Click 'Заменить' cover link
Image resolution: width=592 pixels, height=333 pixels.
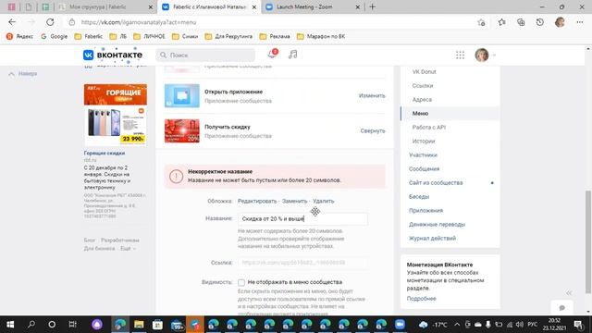pos(294,202)
